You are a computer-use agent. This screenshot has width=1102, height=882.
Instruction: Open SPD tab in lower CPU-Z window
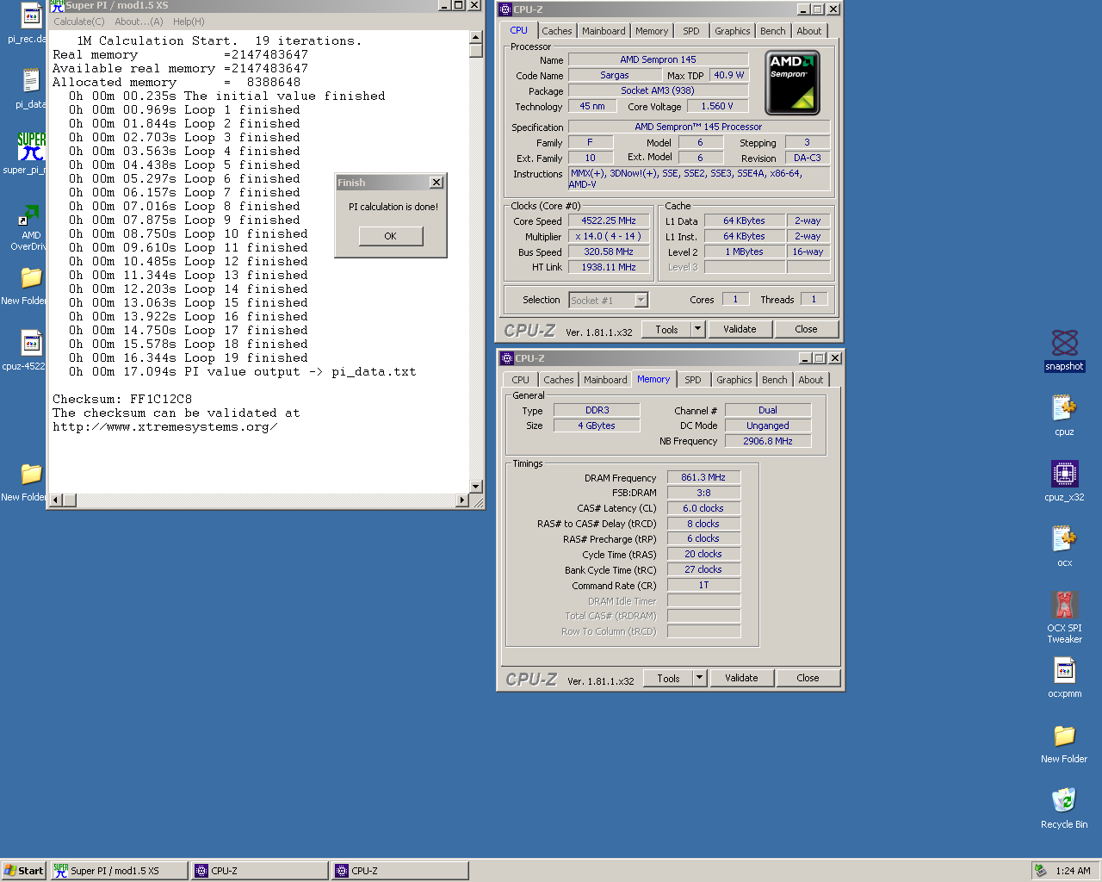click(x=693, y=380)
